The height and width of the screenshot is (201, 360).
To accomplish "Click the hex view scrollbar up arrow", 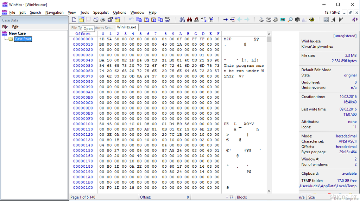I will click(269, 34).
